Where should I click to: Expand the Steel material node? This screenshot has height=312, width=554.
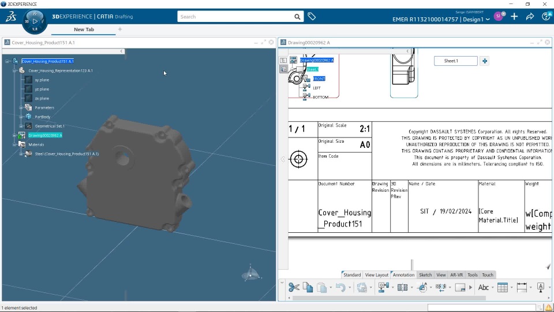click(x=21, y=154)
